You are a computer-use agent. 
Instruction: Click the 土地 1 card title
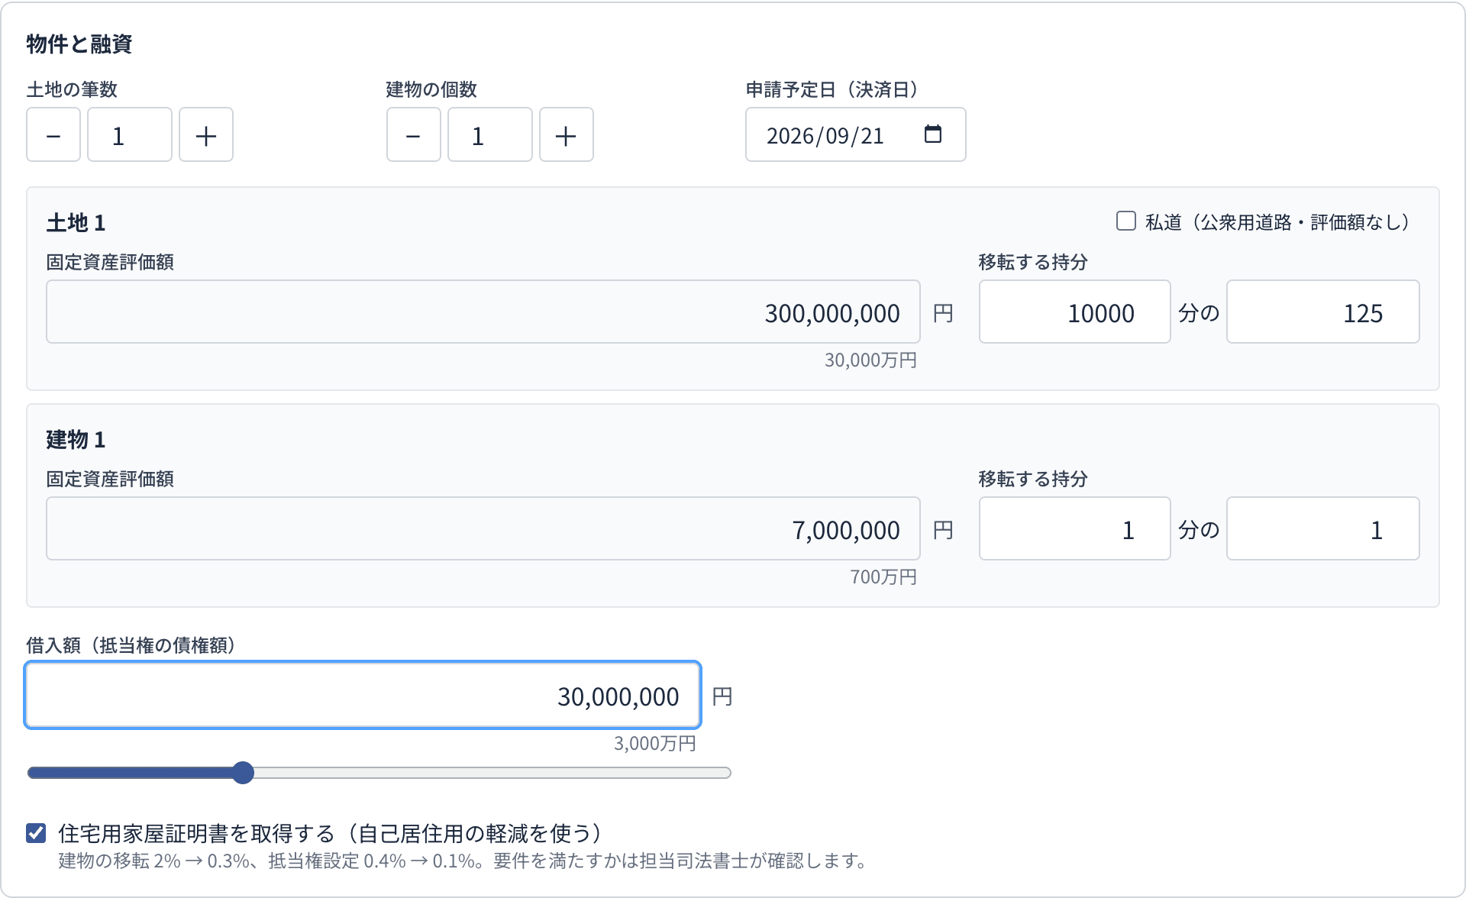click(x=76, y=223)
